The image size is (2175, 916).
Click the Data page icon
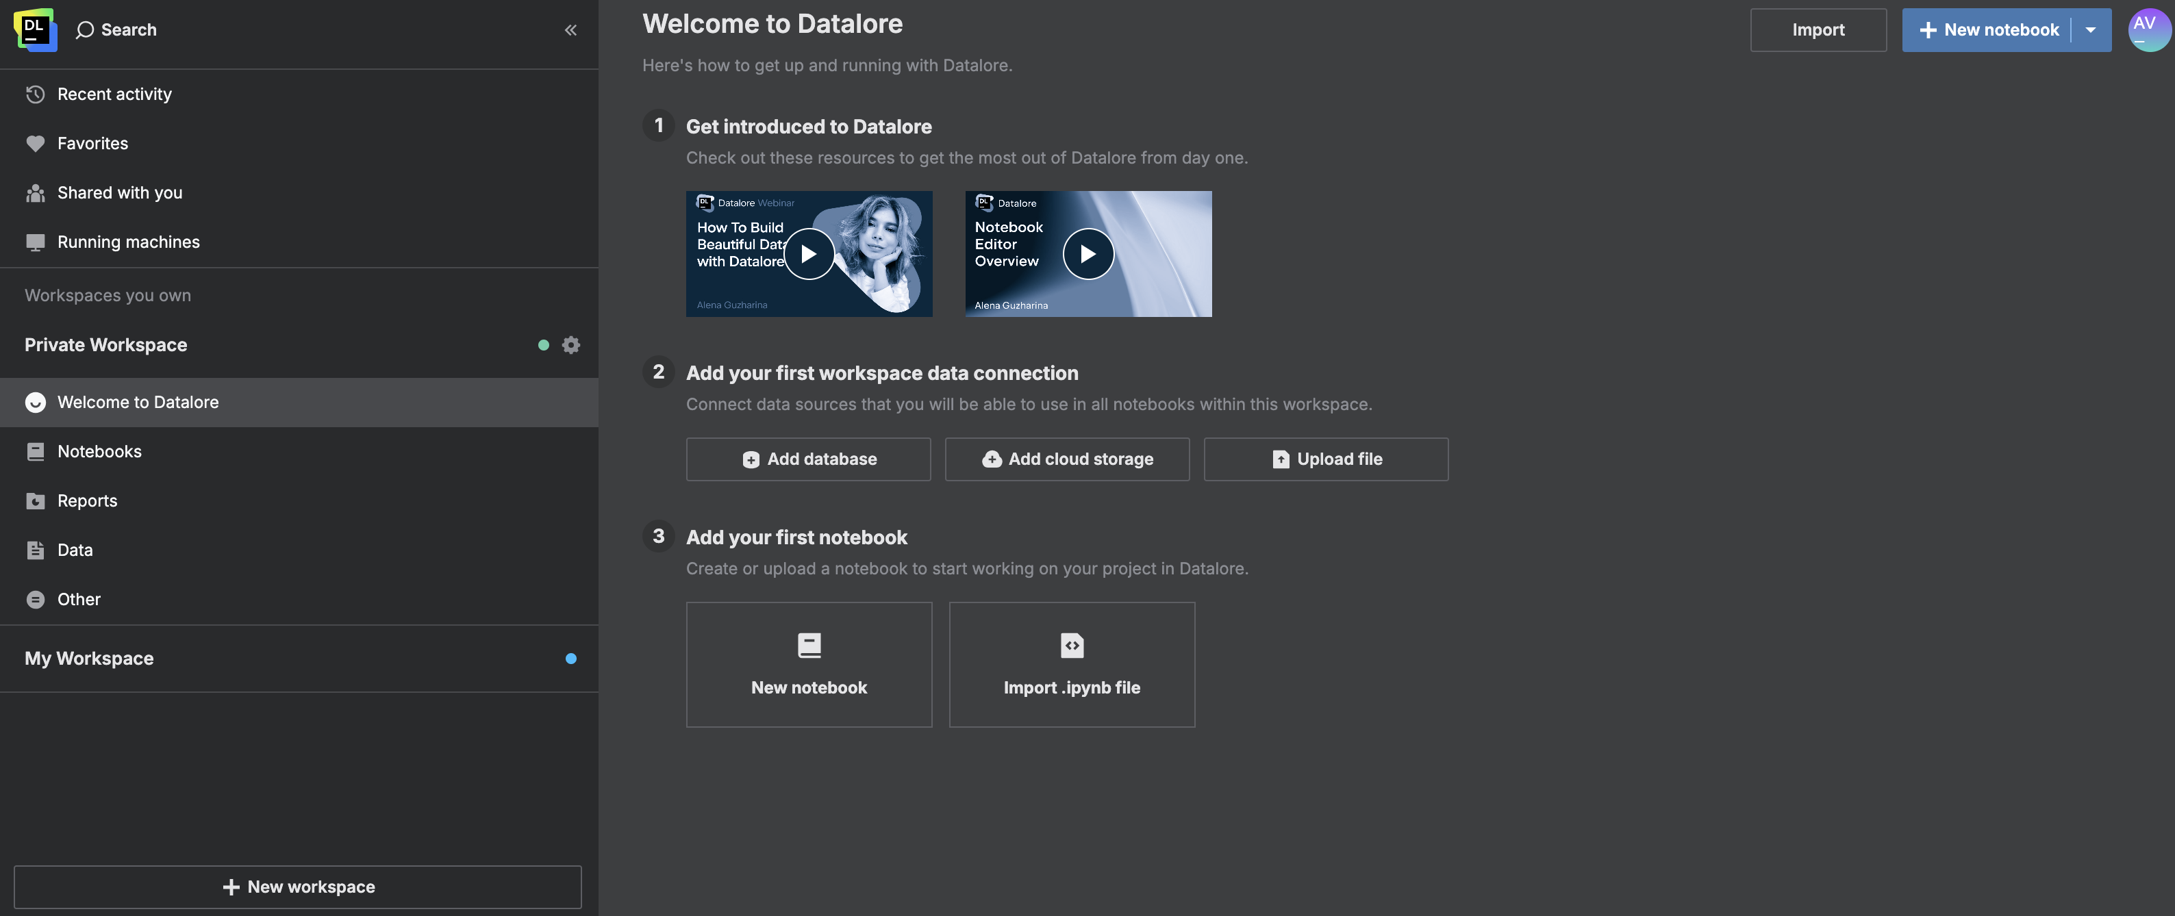(x=35, y=550)
